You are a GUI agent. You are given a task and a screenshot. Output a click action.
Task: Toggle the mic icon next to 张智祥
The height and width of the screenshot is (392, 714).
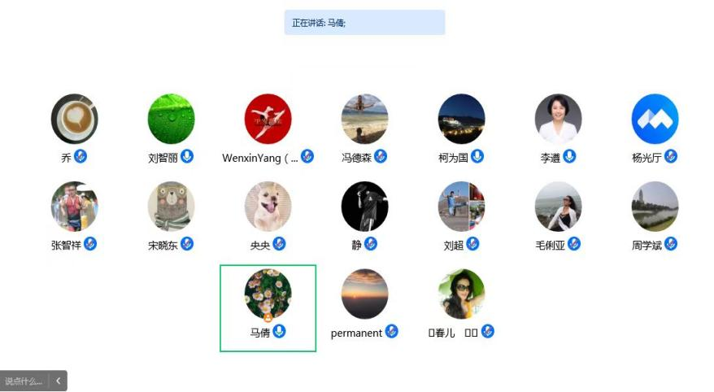pos(90,244)
